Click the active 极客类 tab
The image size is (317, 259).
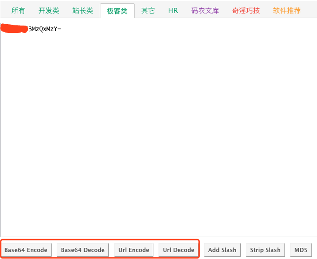click(x=117, y=11)
